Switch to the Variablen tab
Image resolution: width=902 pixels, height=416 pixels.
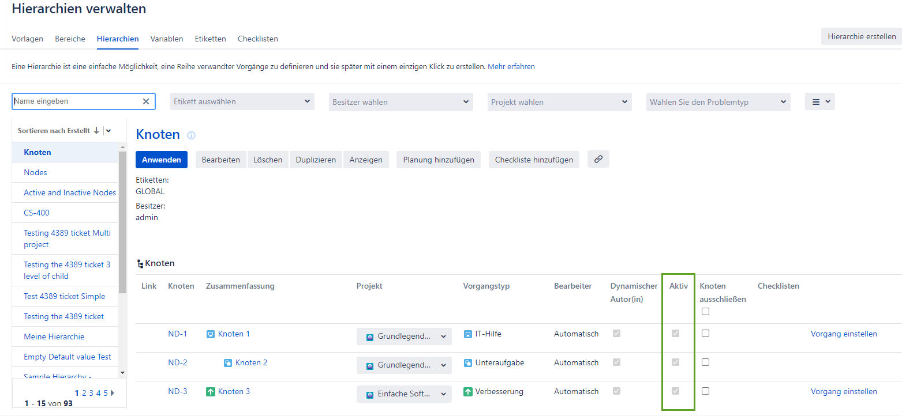pyautogui.click(x=167, y=39)
